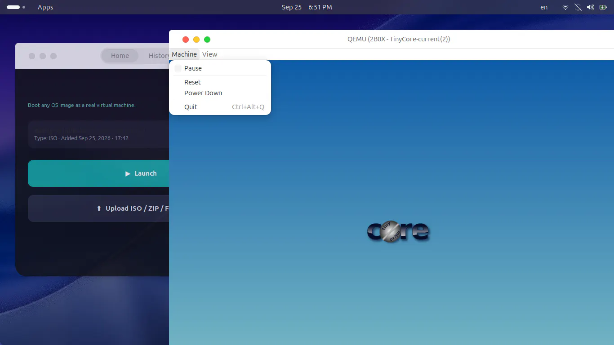Screen dimensions: 614x345
Task: Launch the virtual machine in the background window
Action: [x=98, y=173]
